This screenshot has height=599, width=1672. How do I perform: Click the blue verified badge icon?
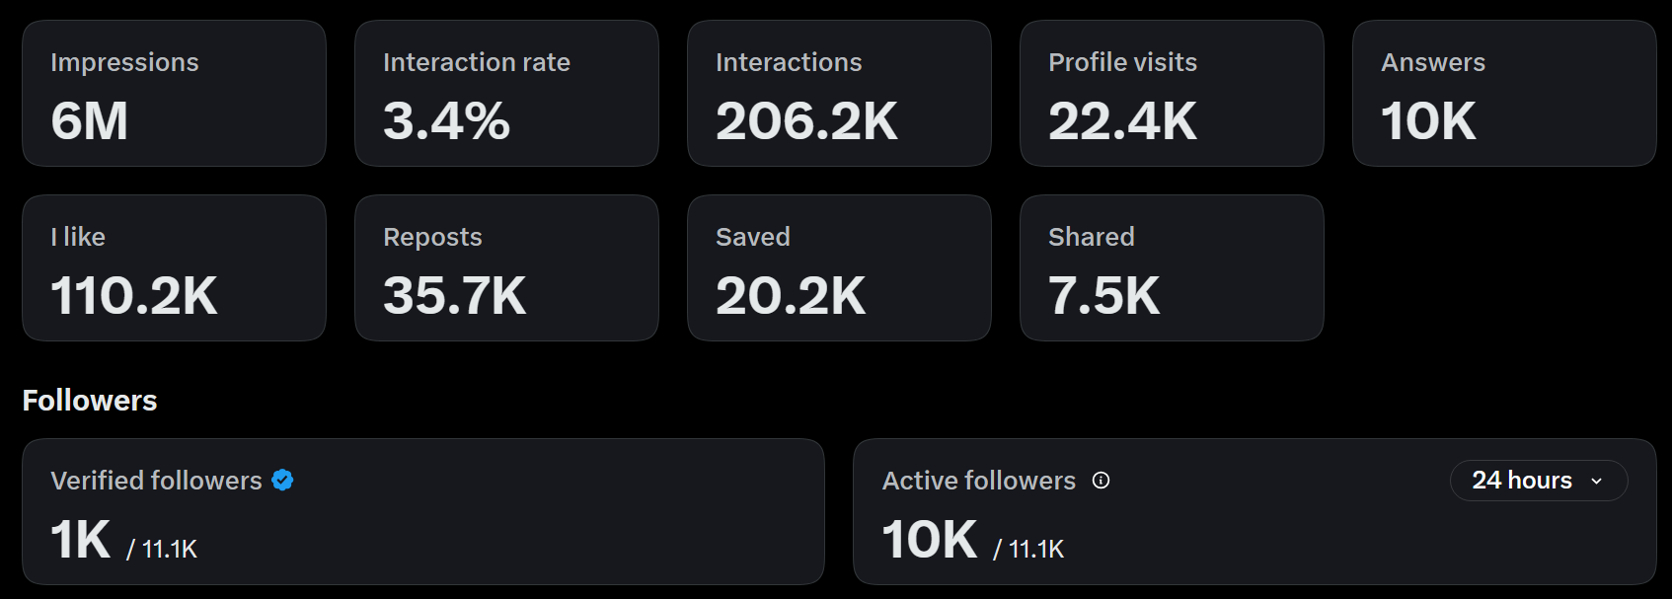click(282, 481)
